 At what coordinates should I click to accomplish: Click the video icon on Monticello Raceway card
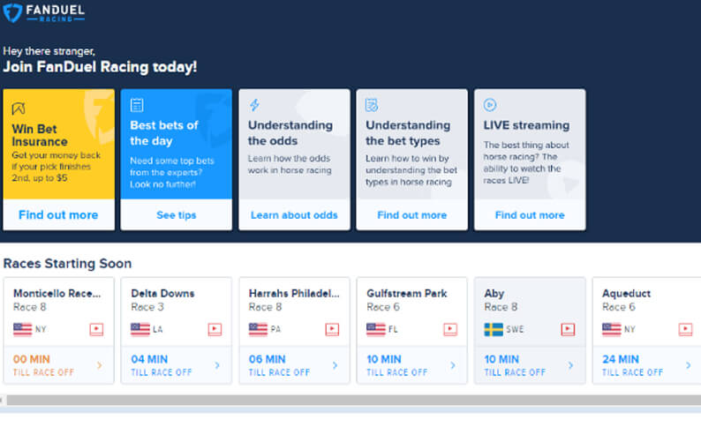[96, 330]
